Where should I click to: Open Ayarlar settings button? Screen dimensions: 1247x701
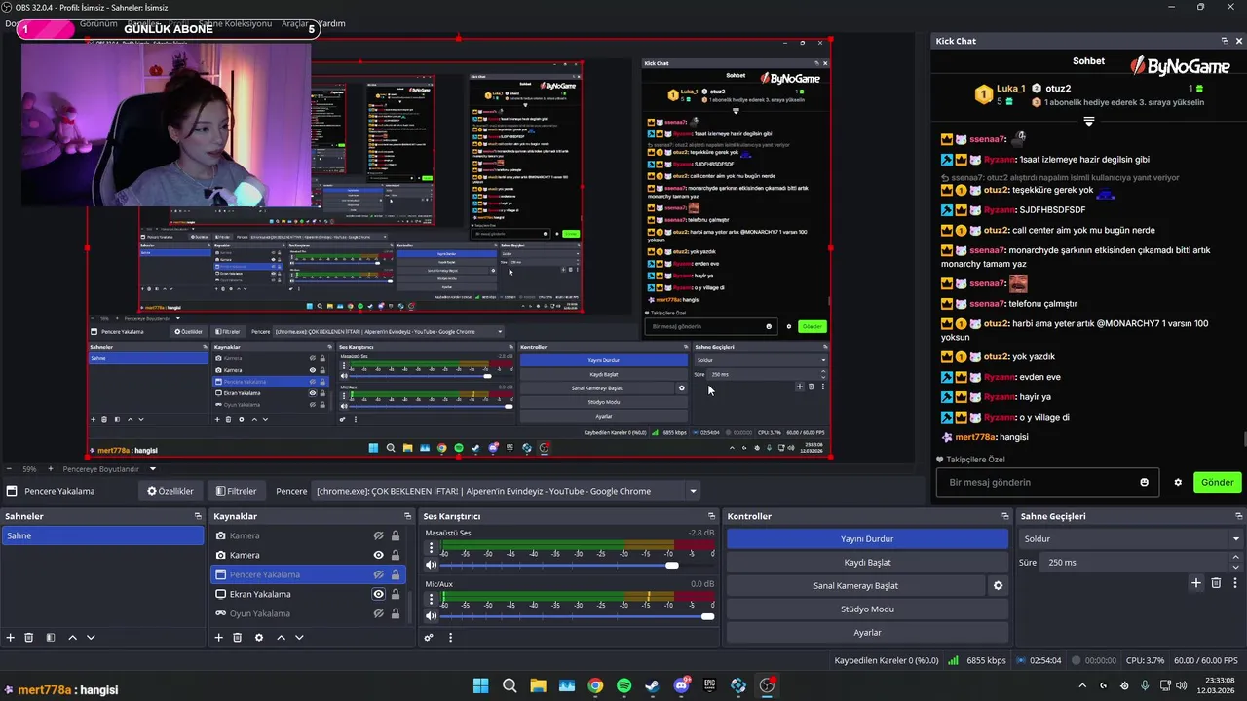coord(867,632)
